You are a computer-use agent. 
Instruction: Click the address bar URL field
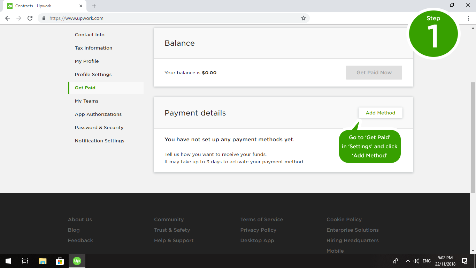pyautogui.click(x=174, y=18)
